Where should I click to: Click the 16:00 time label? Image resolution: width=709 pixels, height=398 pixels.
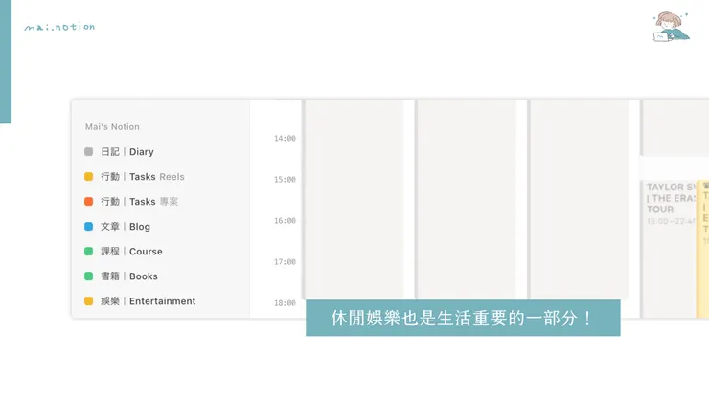pos(285,220)
